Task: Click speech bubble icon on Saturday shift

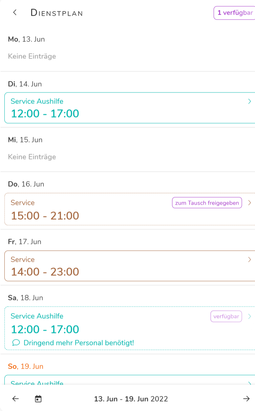Action: pyautogui.click(x=16, y=343)
